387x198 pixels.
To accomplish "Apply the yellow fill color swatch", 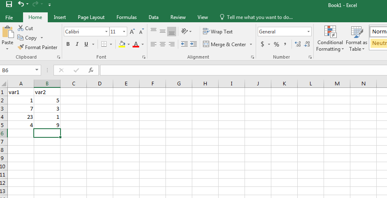I will (x=121, y=44).
